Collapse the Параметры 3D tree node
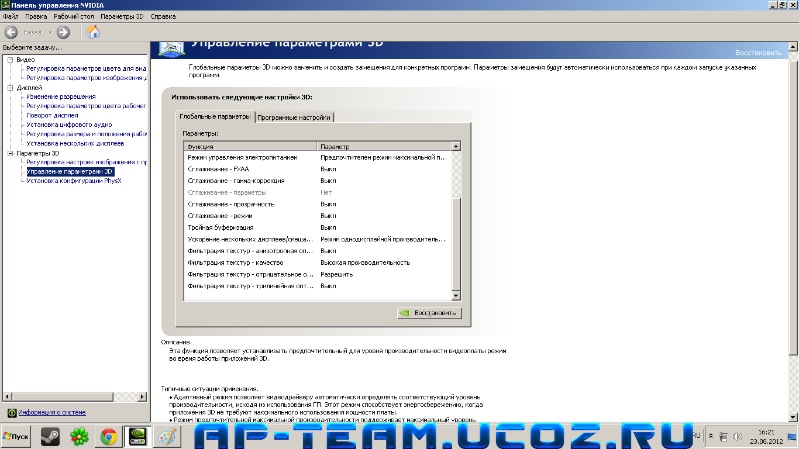This screenshot has height=449, width=799. (11, 153)
